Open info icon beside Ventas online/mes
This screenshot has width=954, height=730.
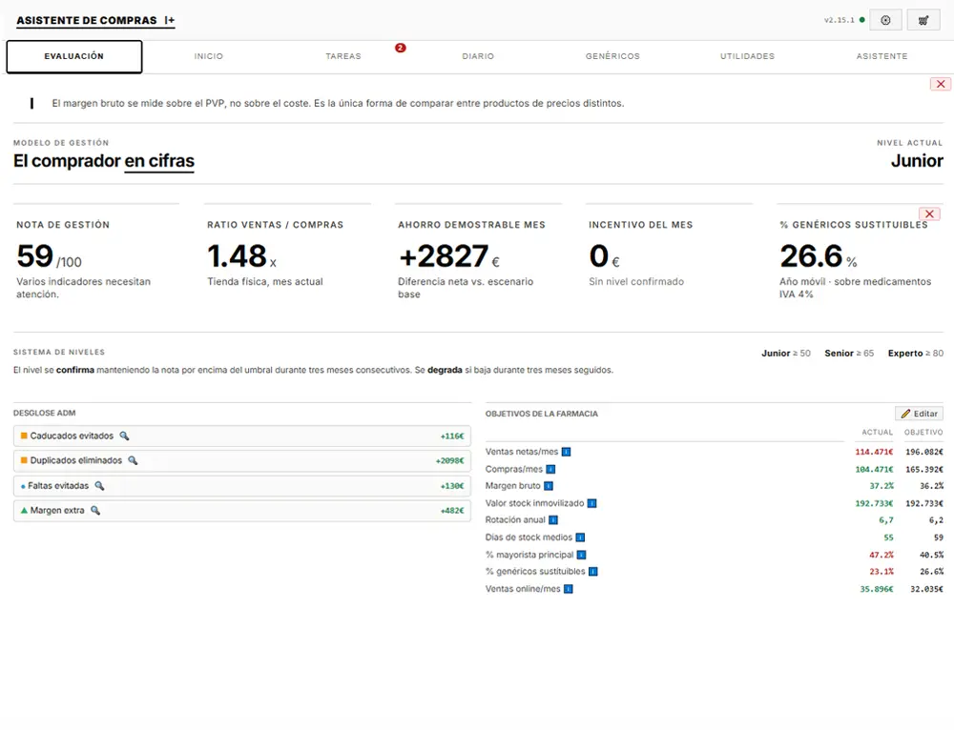pos(569,589)
